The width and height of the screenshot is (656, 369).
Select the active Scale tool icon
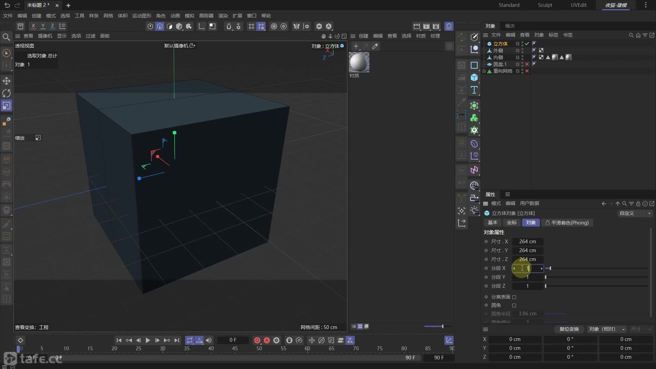(6, 106)
